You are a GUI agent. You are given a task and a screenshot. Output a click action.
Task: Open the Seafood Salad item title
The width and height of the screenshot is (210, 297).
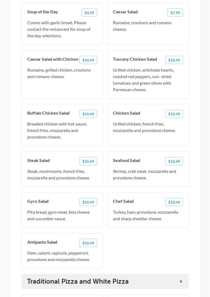pos(127,160)
